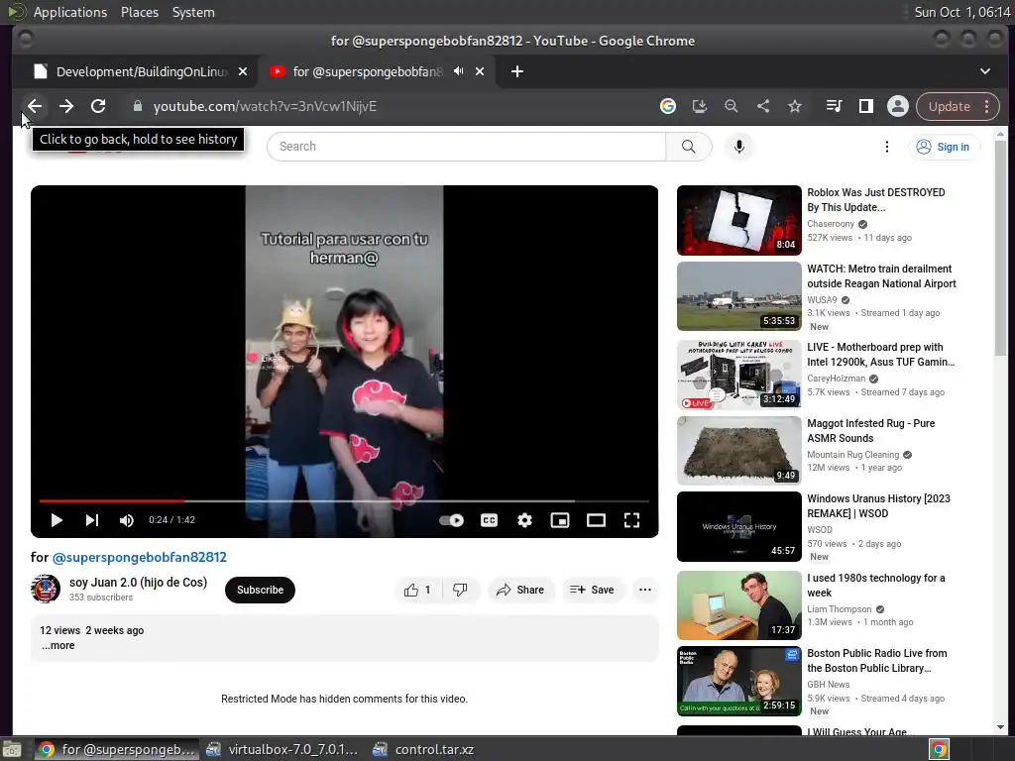Viewport: 1015px width, 761px height.
Task: Go forward using Chrome's forward arrow
Action: pyautogui.click(x=66, y=106)
